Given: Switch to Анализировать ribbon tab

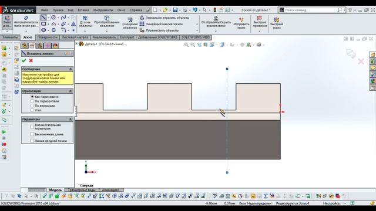Looking at the screenshot, I should [x=104, y=38].
